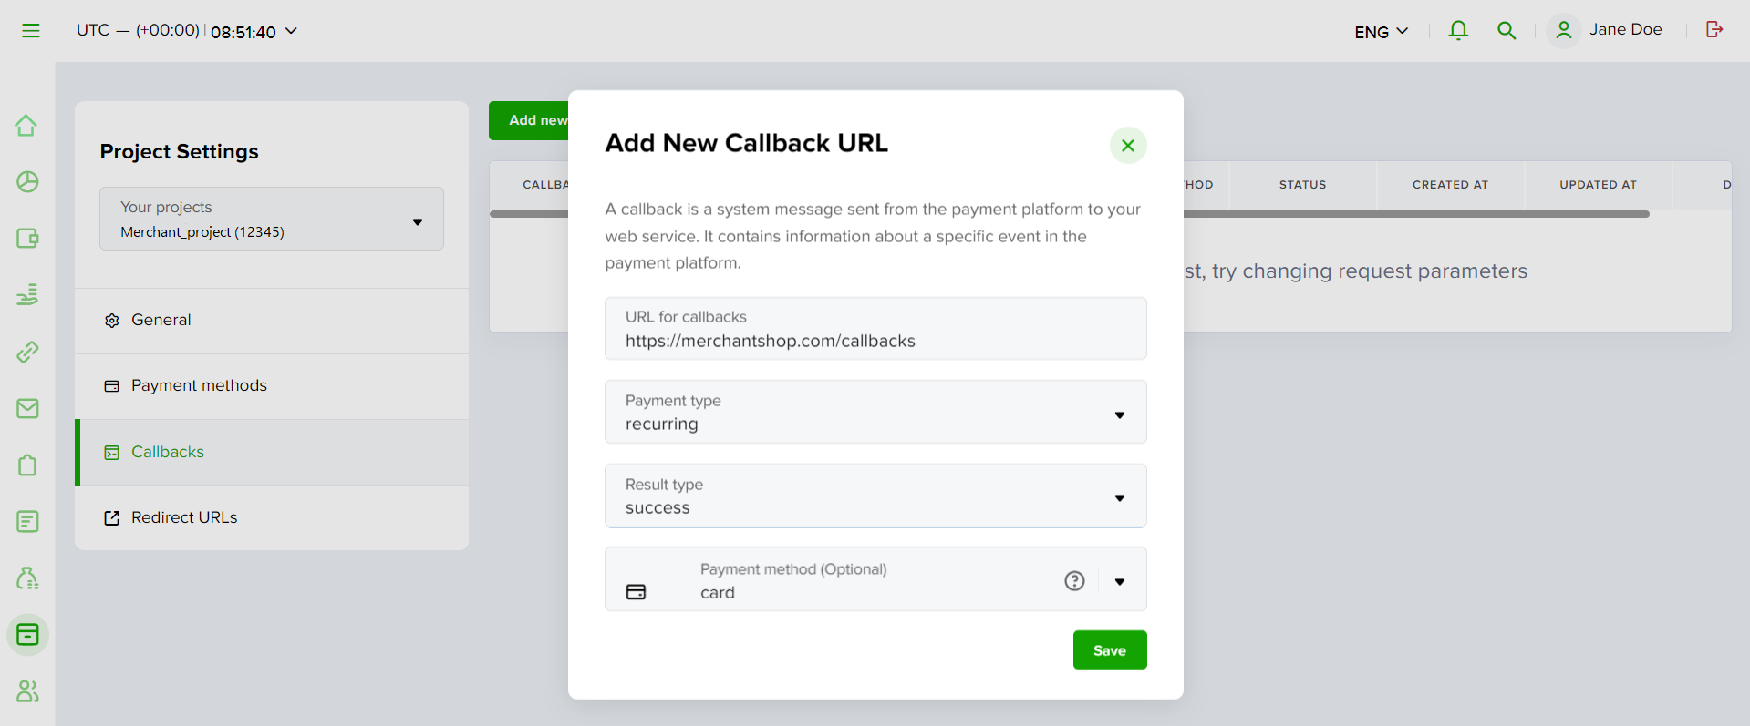This screenshot has height=726, width=1750.
Task: Click the link chain sidebar icon
Action: click(27, 352)
